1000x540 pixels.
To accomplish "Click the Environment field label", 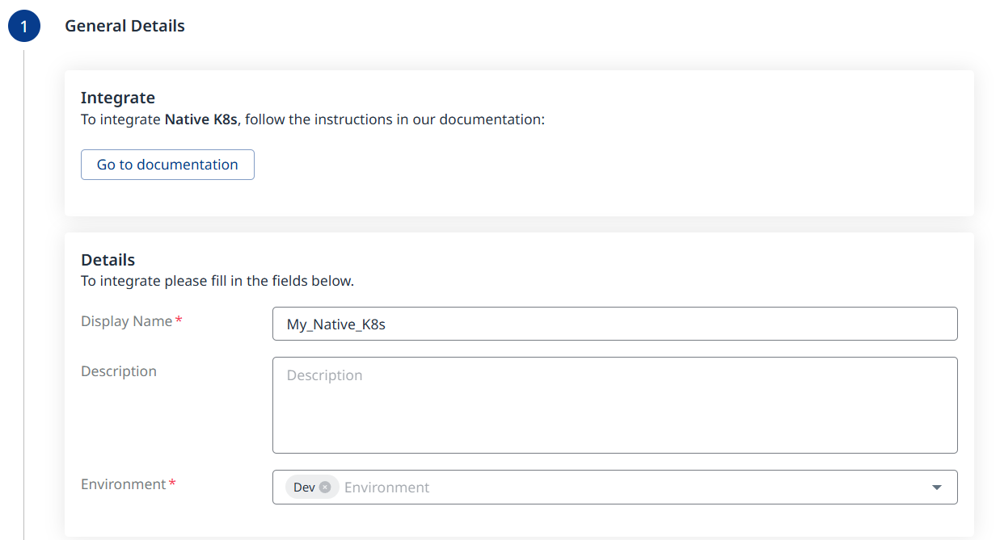I will [123, 484].
